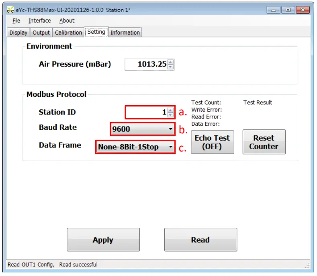
Task: Open the About menu
Action: click(67, 20)
